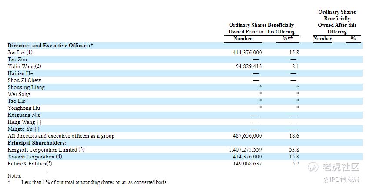Click Kingsoft Corporation Limited (3)

pyautogui.click(x=46, y=150)
